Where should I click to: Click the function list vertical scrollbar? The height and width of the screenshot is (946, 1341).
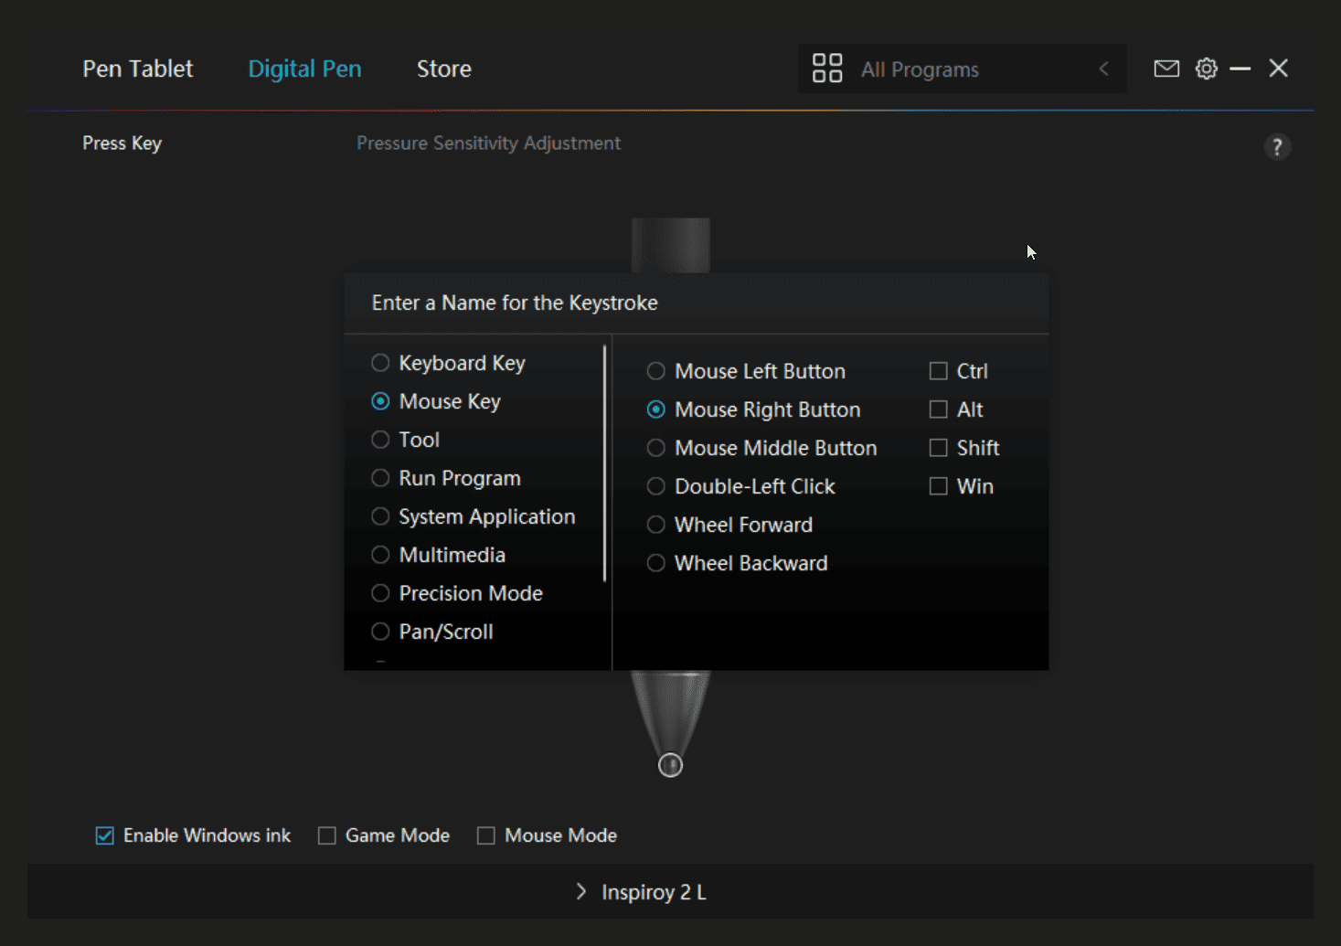pyautogui.click(x=604, y=464)
